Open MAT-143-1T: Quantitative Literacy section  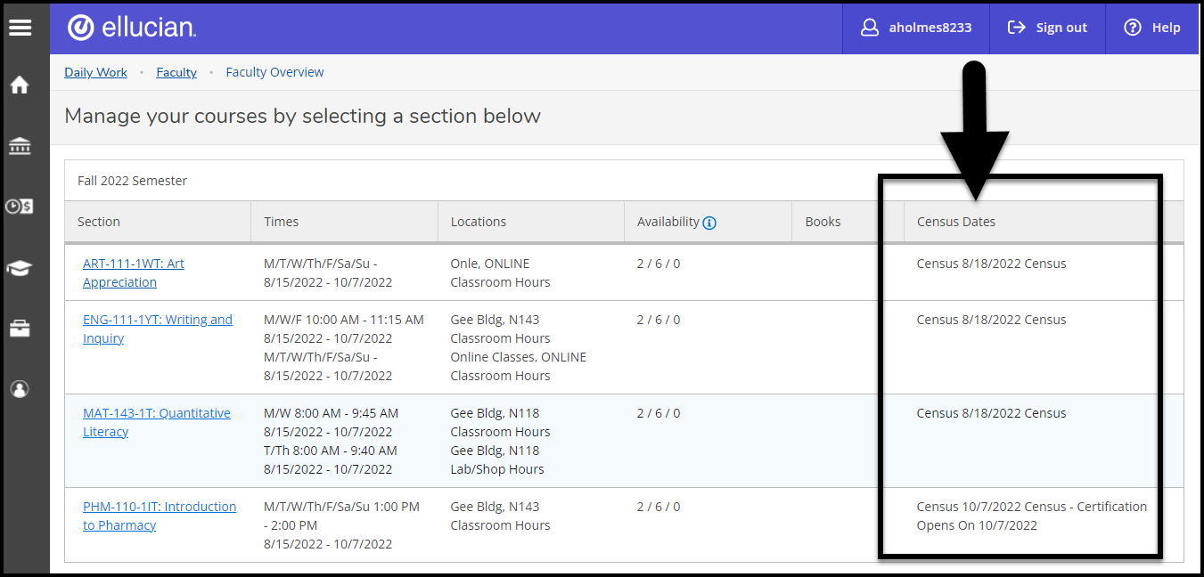(x=157, y=422)
